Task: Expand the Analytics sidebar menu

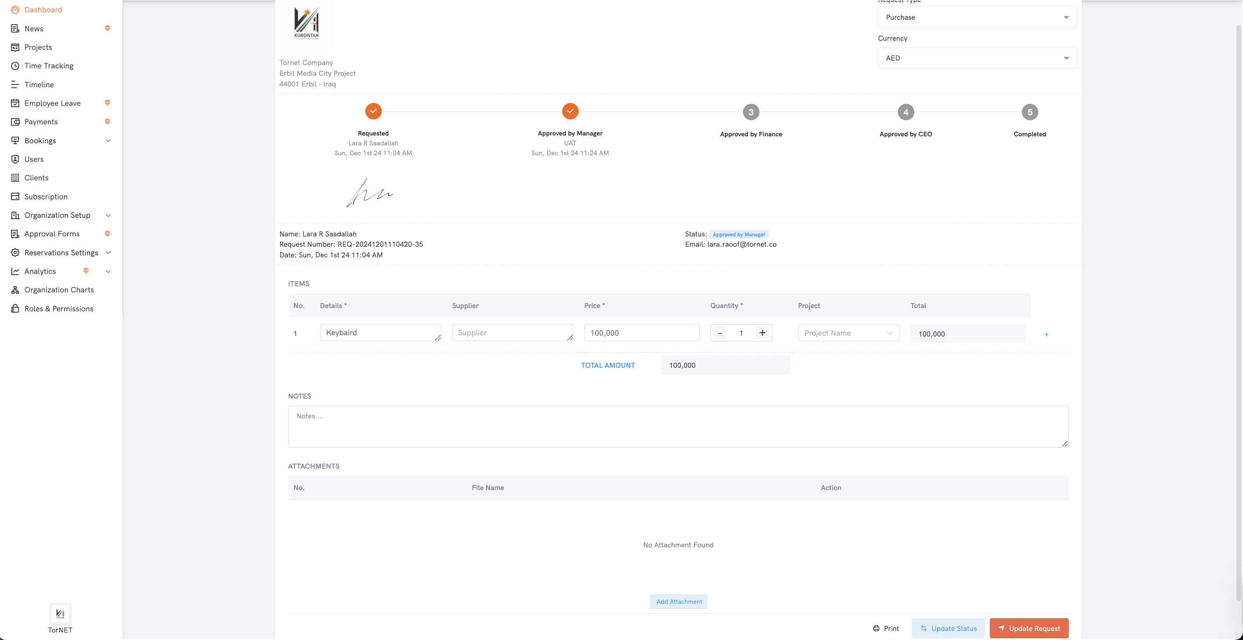Action: click(x=108, y=271)
